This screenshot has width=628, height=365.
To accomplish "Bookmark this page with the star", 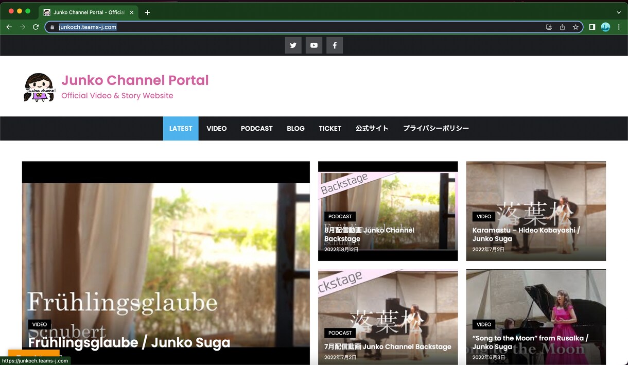I will (x=575, y=27).
